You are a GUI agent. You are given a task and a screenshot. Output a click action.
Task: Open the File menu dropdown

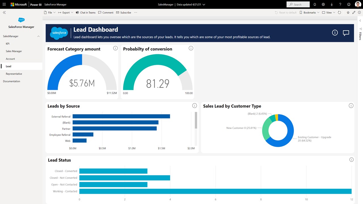(50, 12)
